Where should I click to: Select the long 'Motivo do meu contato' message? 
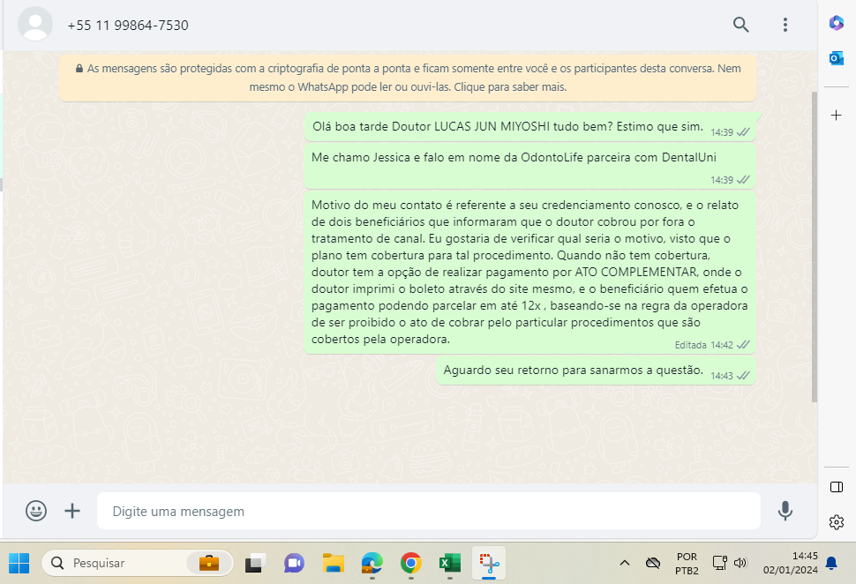coord(529,273)
